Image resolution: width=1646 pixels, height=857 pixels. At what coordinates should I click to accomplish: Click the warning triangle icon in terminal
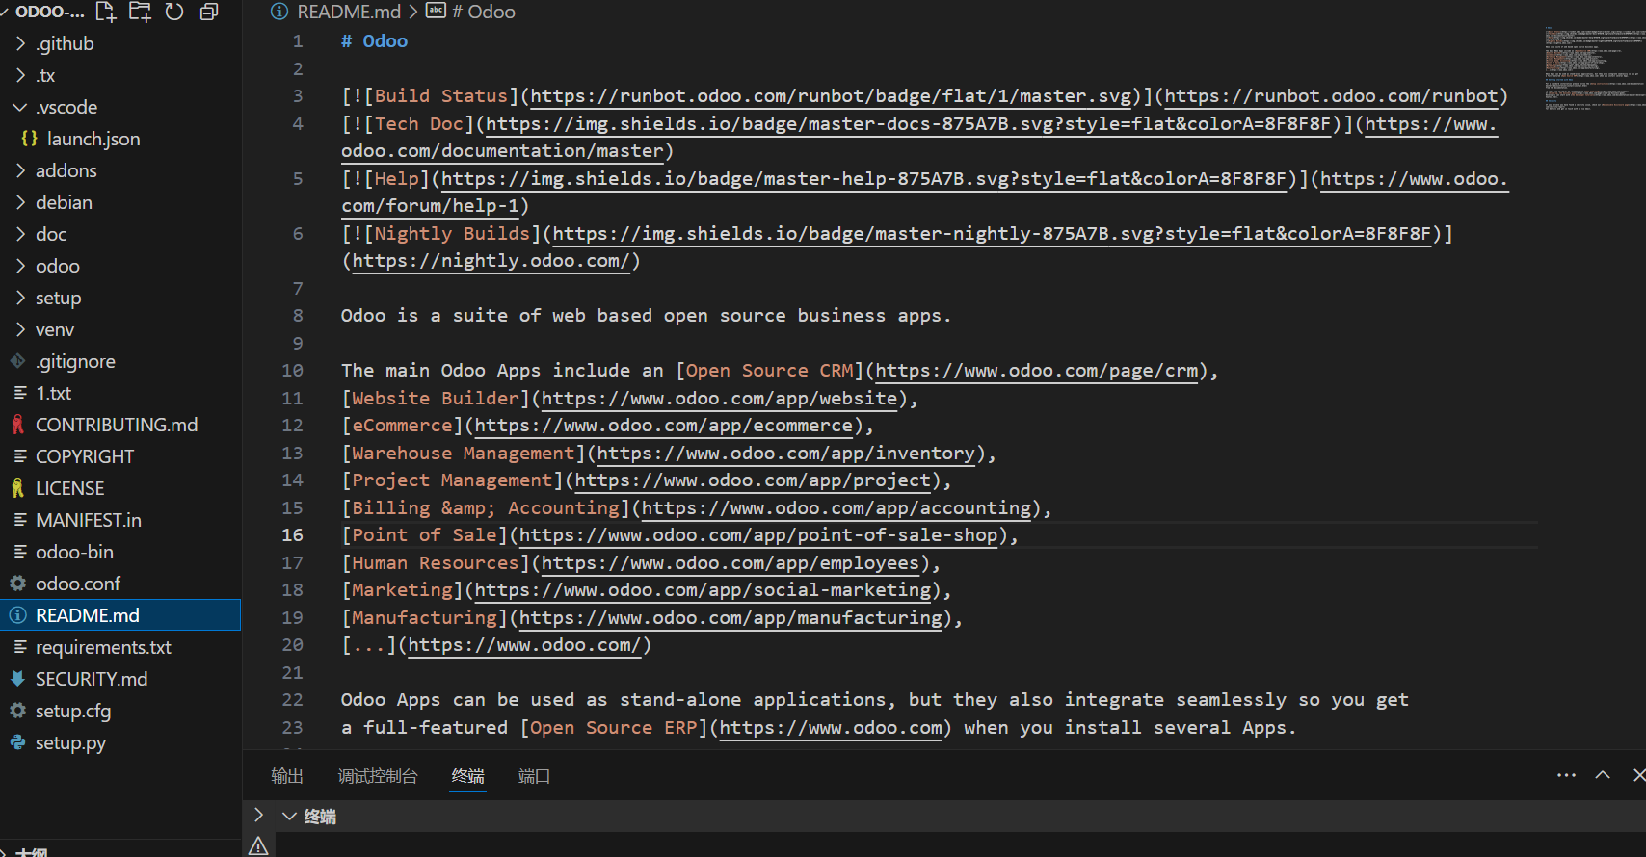258,846
